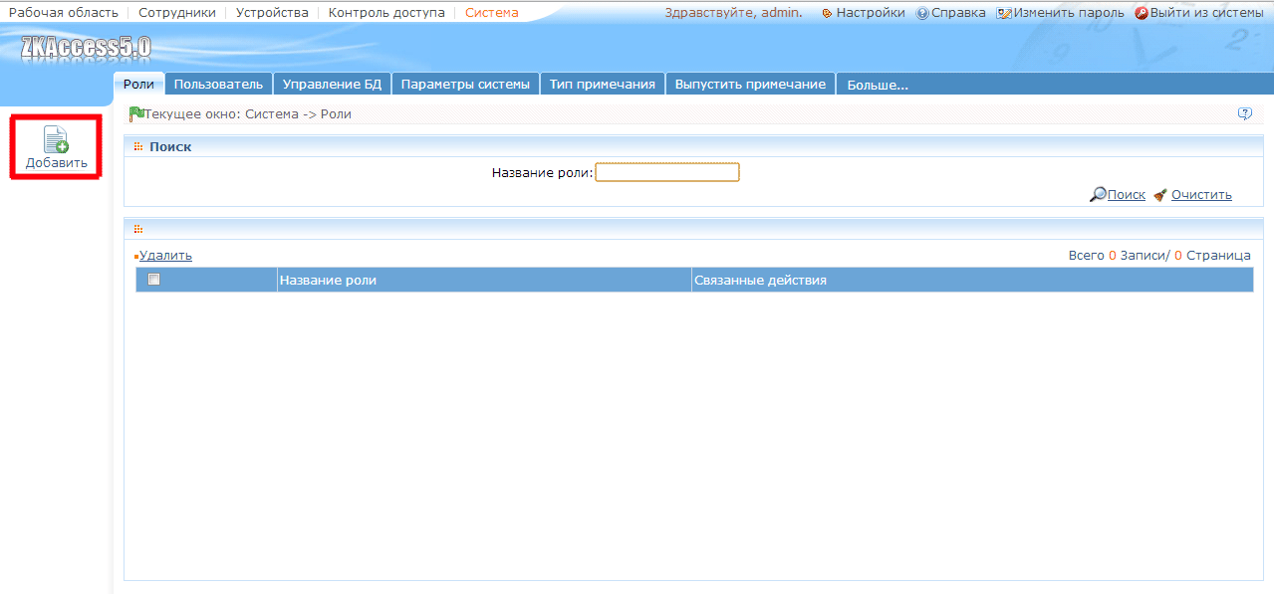
Task: Click the 'Здравствуйте, admin.' greeting text
Action: point(733,13)
